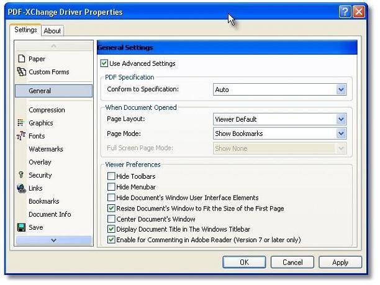
Task: Uncheck Enable for Commenting in Adobe Reader
Action: pyautogui.click(x=111, y=240)
